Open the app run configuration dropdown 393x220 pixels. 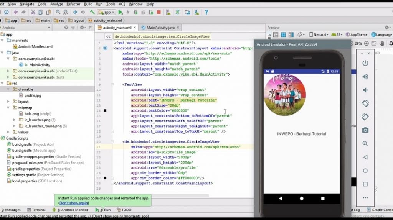tap(107, 12)
